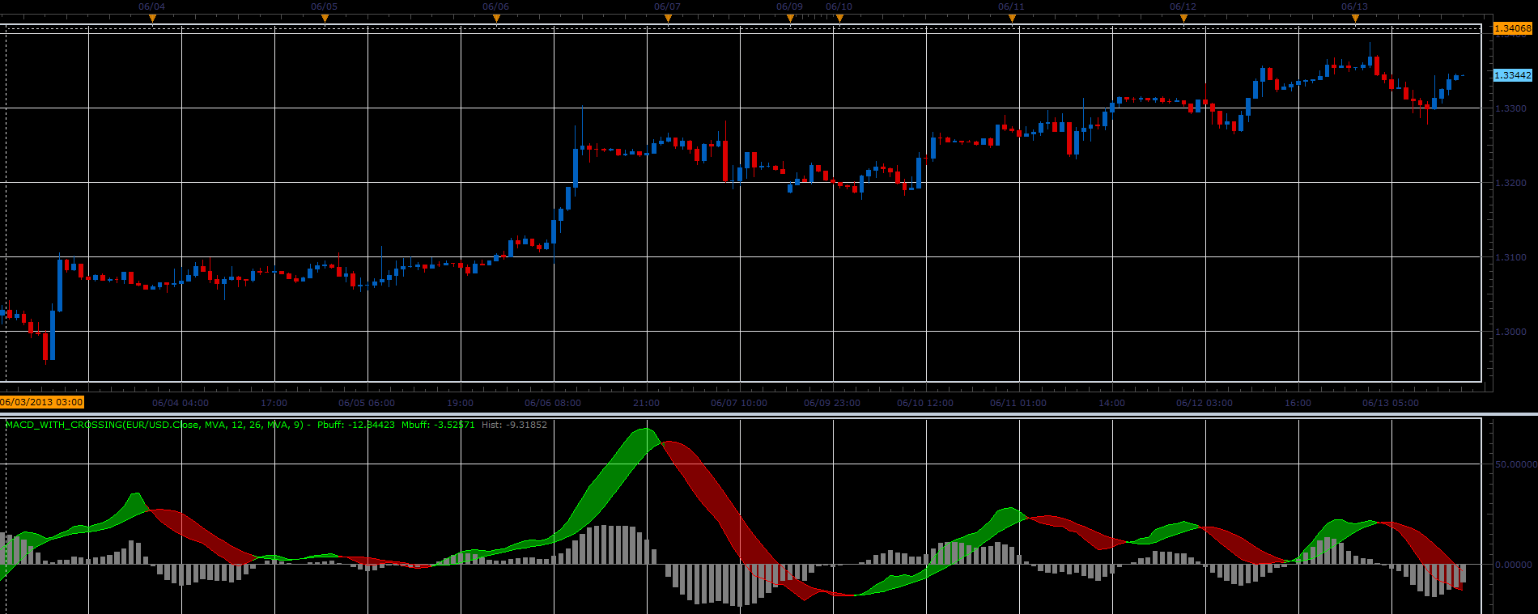Click the 06/13 05:00 time axis label

1391,403
